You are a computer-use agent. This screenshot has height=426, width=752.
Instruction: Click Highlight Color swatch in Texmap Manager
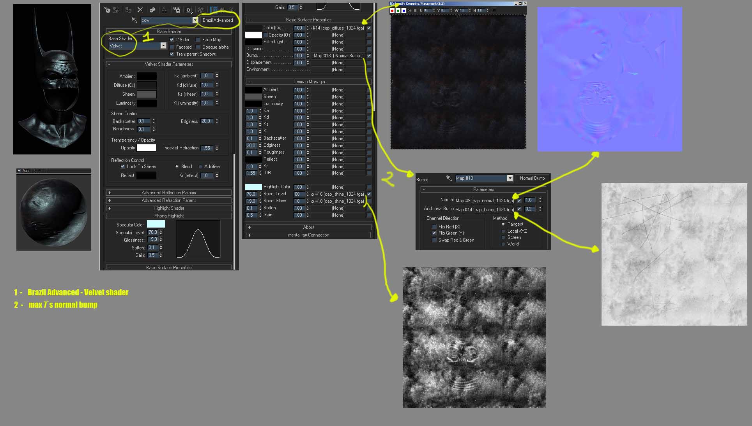tap(253, 187)
